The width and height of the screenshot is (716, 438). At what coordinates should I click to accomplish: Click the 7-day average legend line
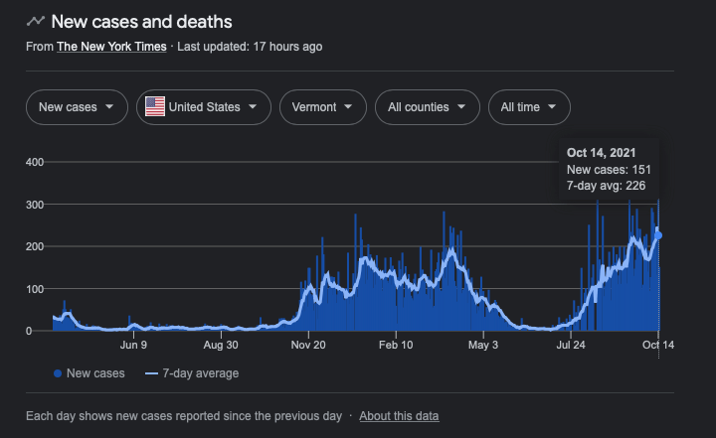[152, 373]
